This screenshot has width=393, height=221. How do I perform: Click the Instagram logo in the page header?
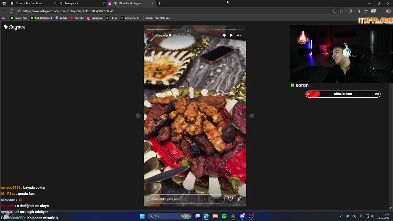pyautogui.click(x=14, y=27)
